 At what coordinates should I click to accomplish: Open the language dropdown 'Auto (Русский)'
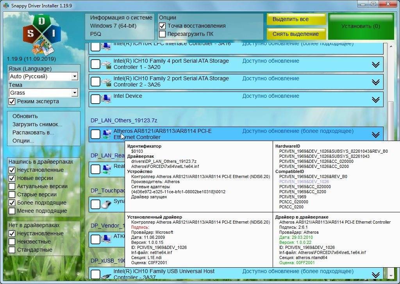coord(43,76)
